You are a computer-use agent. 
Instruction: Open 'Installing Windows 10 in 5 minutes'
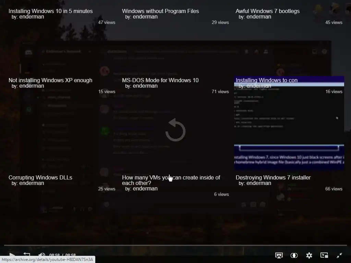coord(51,11)
